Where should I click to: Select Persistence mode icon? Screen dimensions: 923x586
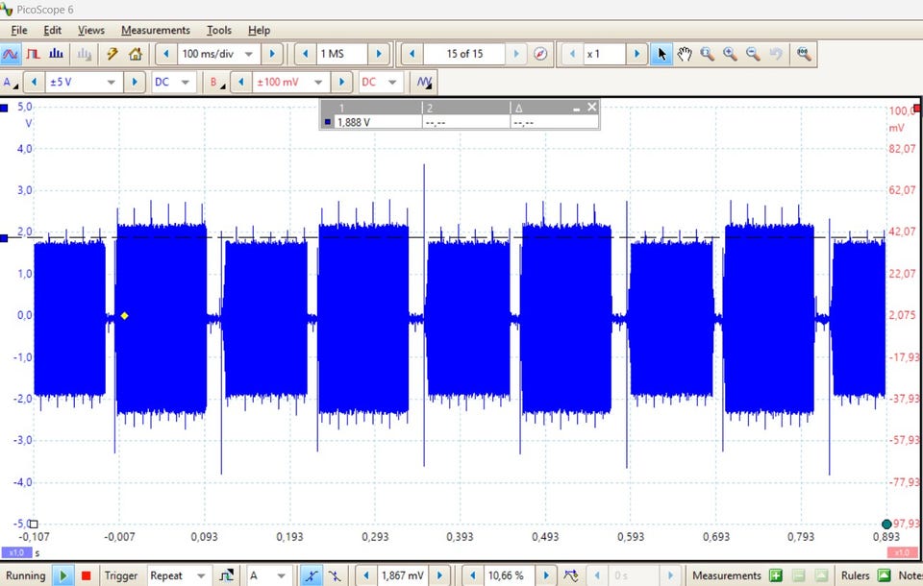[34, 54]
